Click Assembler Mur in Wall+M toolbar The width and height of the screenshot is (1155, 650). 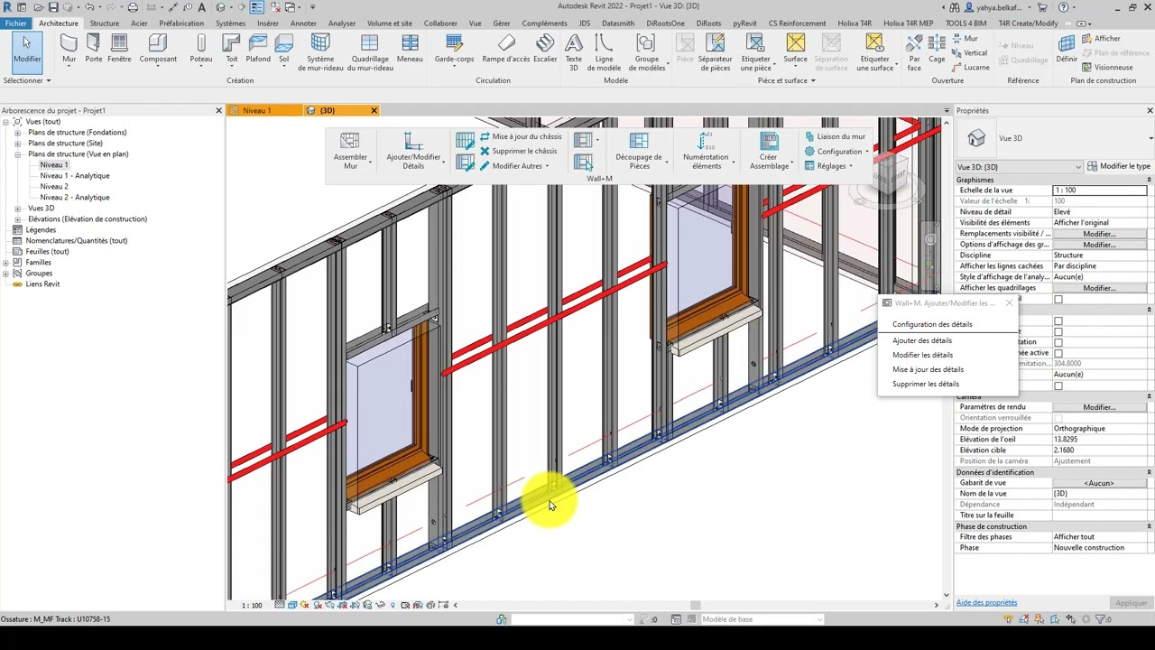click(350, 151)
